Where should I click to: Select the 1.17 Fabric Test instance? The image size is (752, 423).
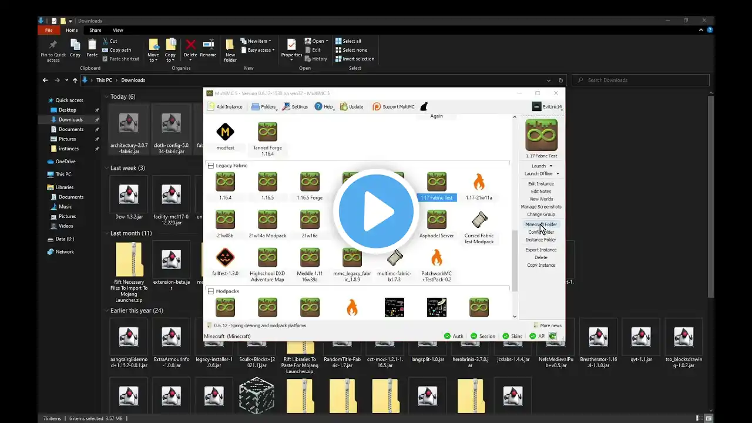437,186
